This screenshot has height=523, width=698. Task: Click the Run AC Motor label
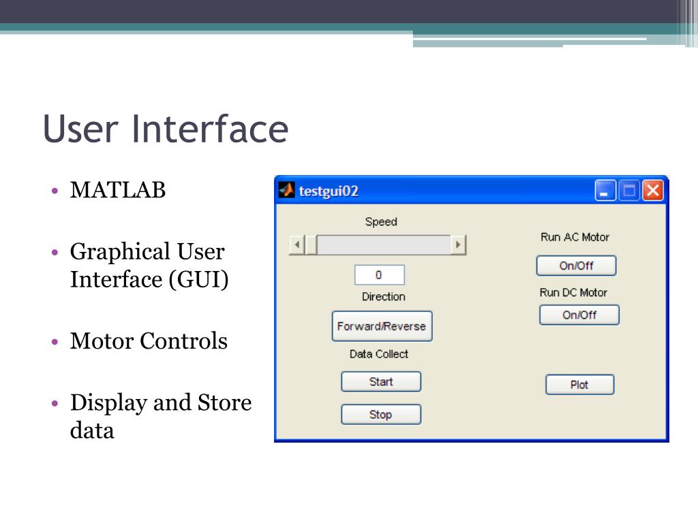pos(575,237)
